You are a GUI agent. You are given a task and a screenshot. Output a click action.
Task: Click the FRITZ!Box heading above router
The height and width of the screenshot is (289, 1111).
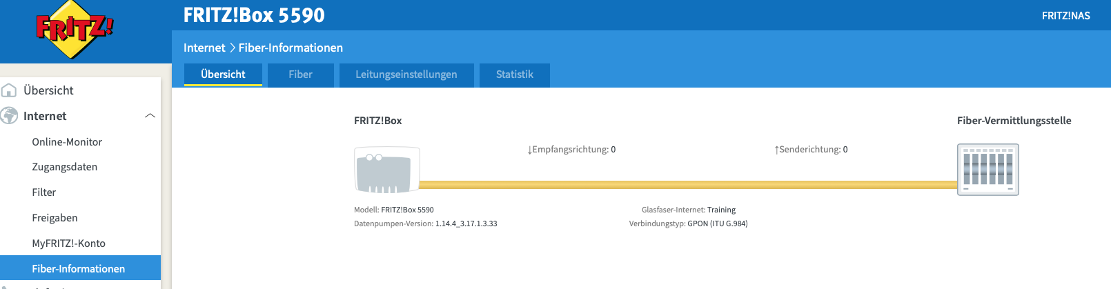[378, 121]
